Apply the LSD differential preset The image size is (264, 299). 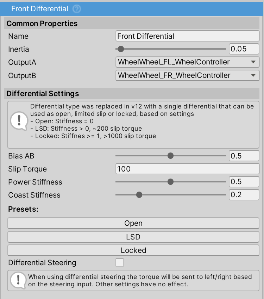pyautogui.click(x=133, y=237)
